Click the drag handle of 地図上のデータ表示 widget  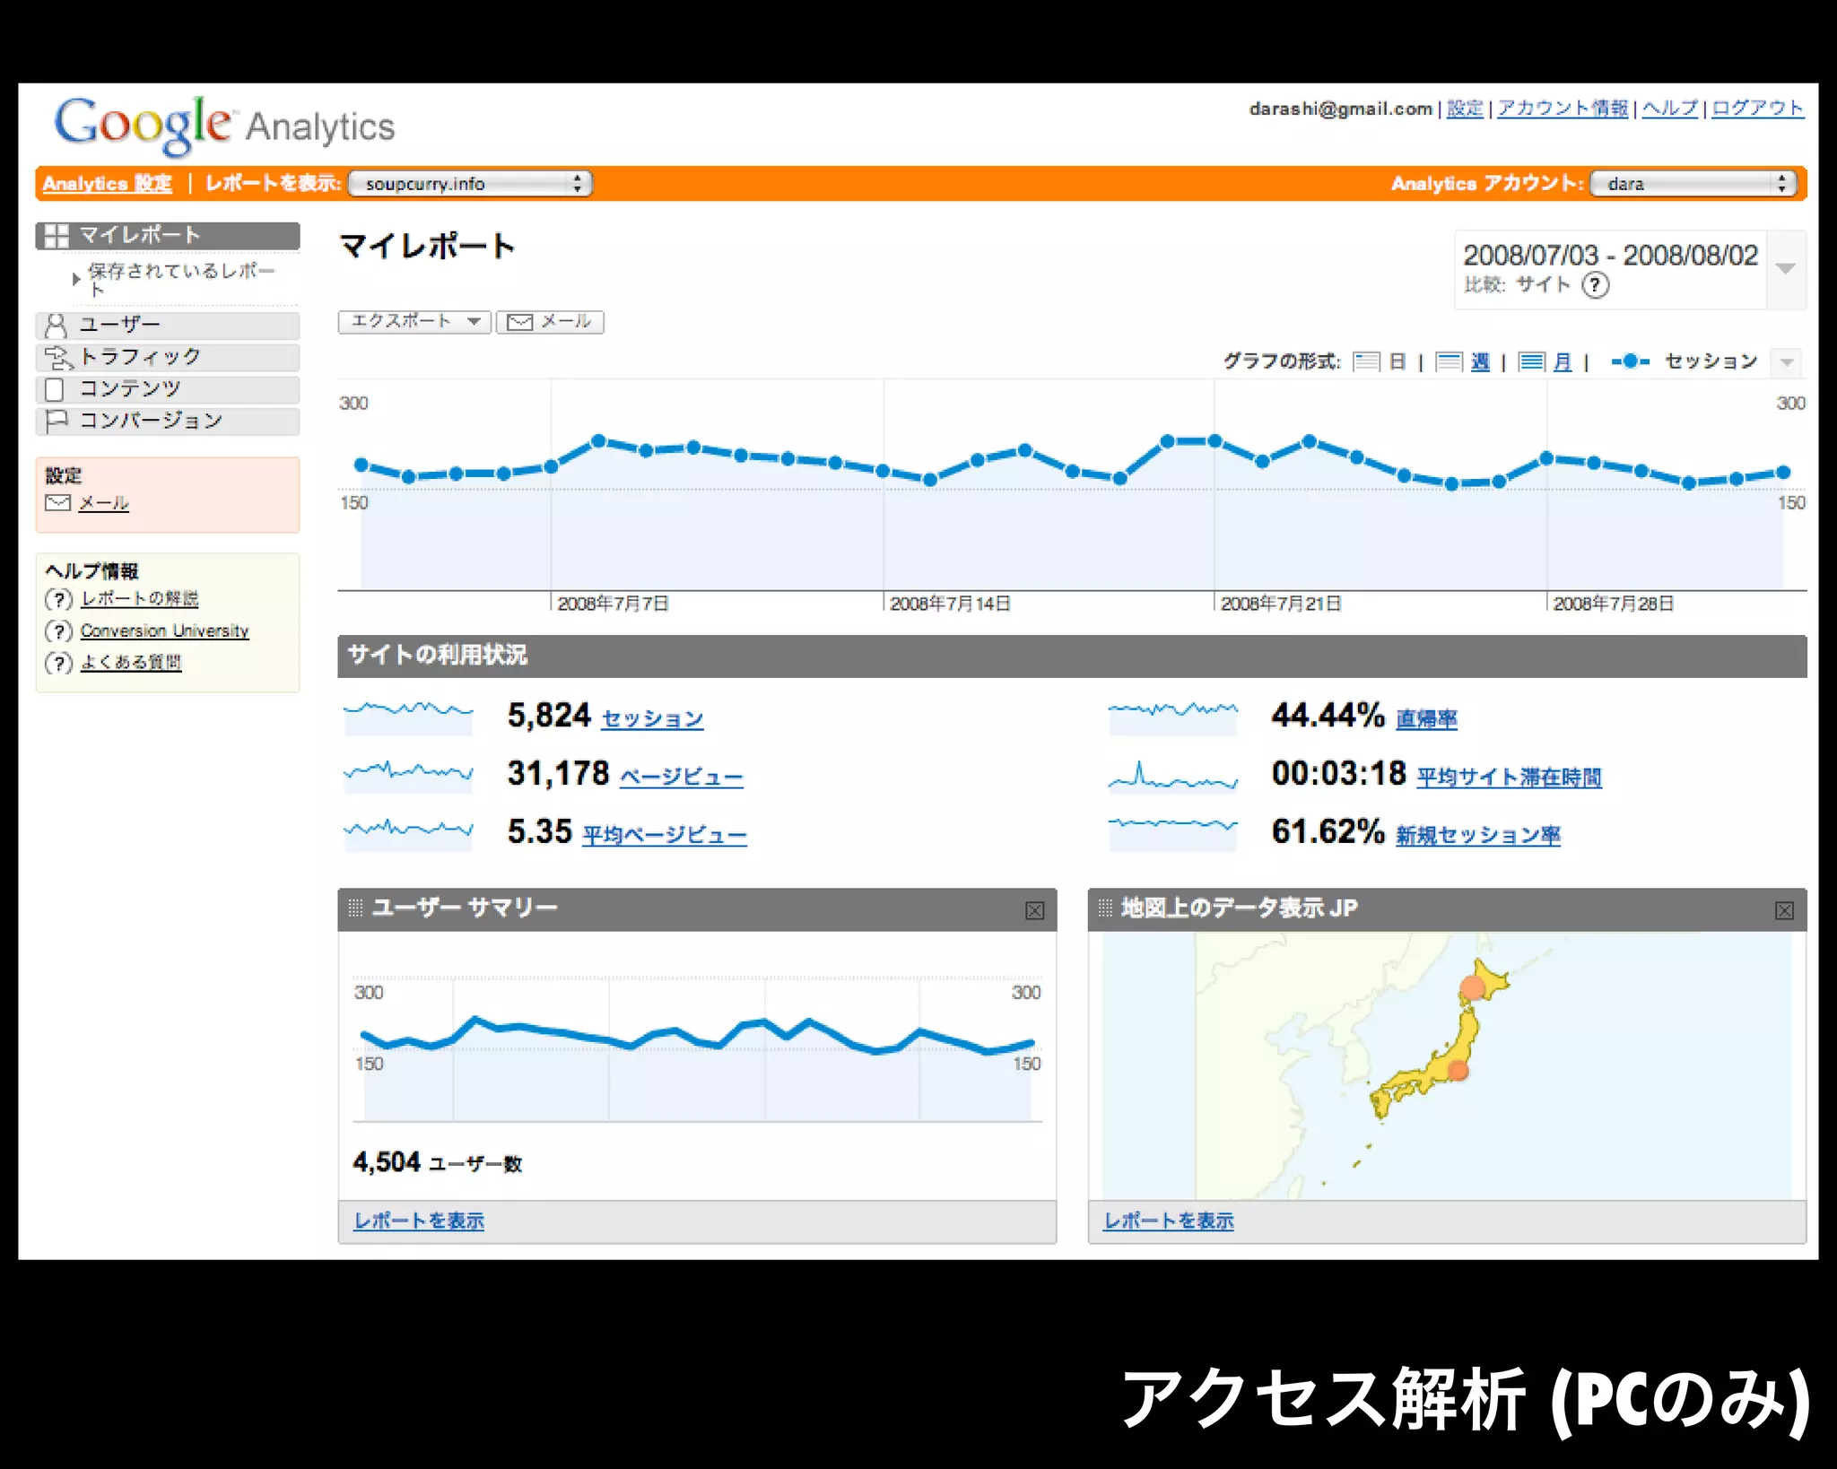tap(1105, 908)
